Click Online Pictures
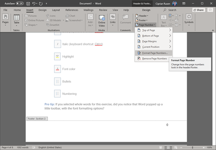This screenshot has height=150, width=216. pos(34,20)
